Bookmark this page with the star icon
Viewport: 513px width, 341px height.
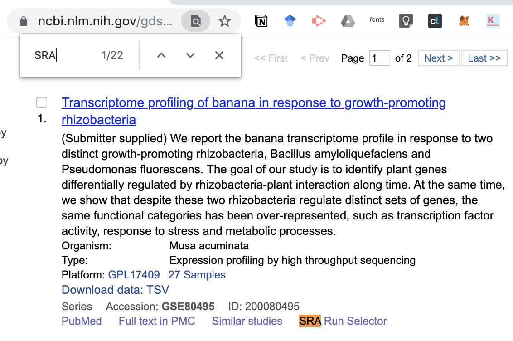tap(224, 21)
